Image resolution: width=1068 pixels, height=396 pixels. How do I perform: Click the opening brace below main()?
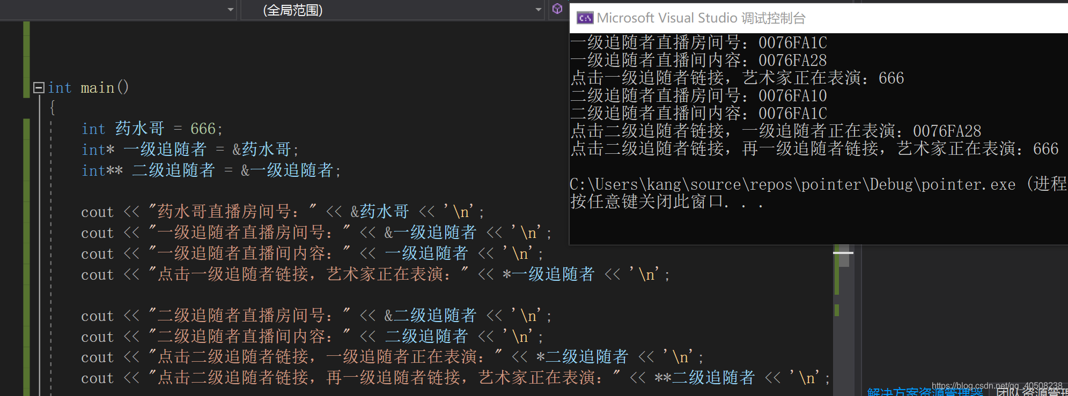click(53, 108)
